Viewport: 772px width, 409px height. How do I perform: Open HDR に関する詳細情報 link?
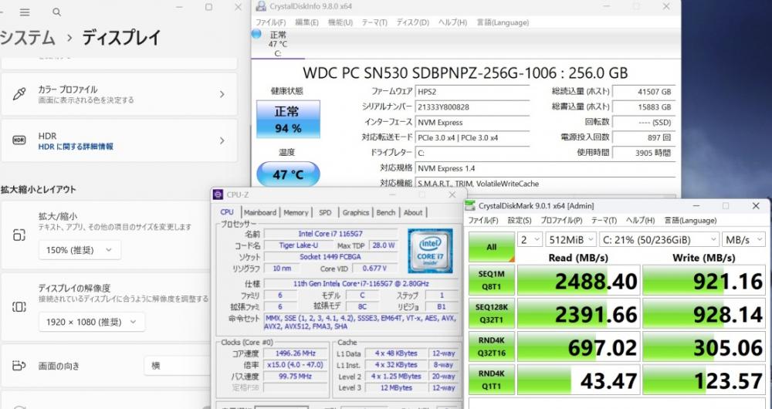tap(76, 147)
